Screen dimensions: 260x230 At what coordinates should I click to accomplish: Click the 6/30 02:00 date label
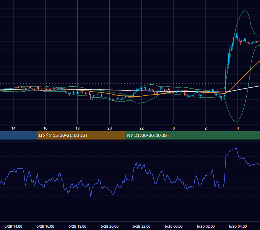click(x=206, y=226)
